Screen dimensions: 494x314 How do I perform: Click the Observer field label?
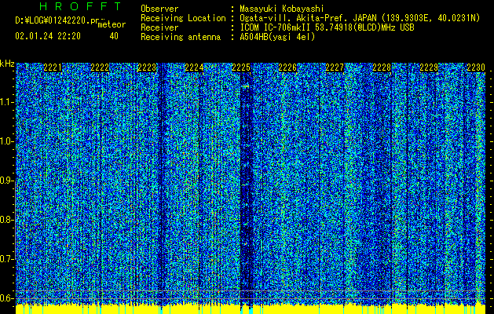pos(159,9)
